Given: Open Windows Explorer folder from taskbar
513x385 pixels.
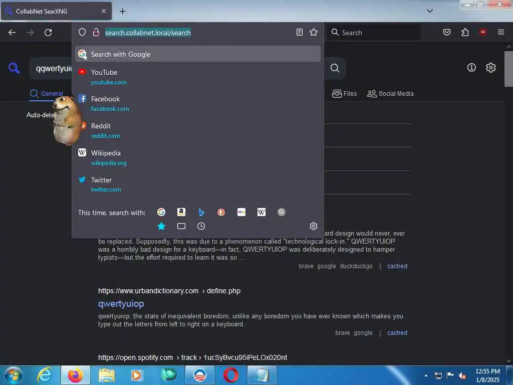Looking at the screenshot, I should 107,375.
